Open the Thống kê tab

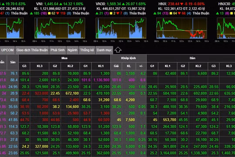(x=87, y=50)
